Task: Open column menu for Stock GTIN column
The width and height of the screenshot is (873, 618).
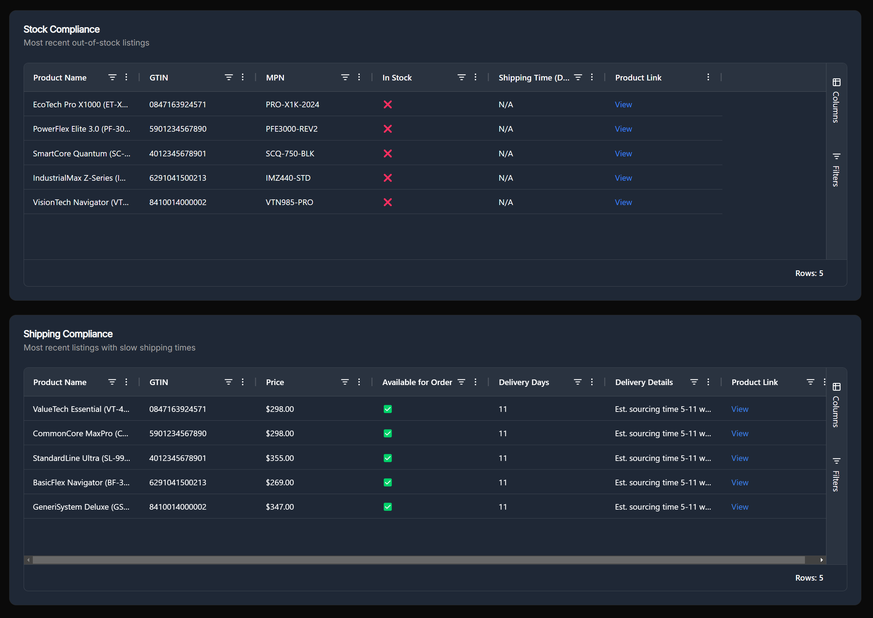Action: 243,77
